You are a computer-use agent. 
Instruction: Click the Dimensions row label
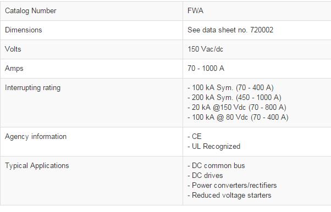[24, 30]
